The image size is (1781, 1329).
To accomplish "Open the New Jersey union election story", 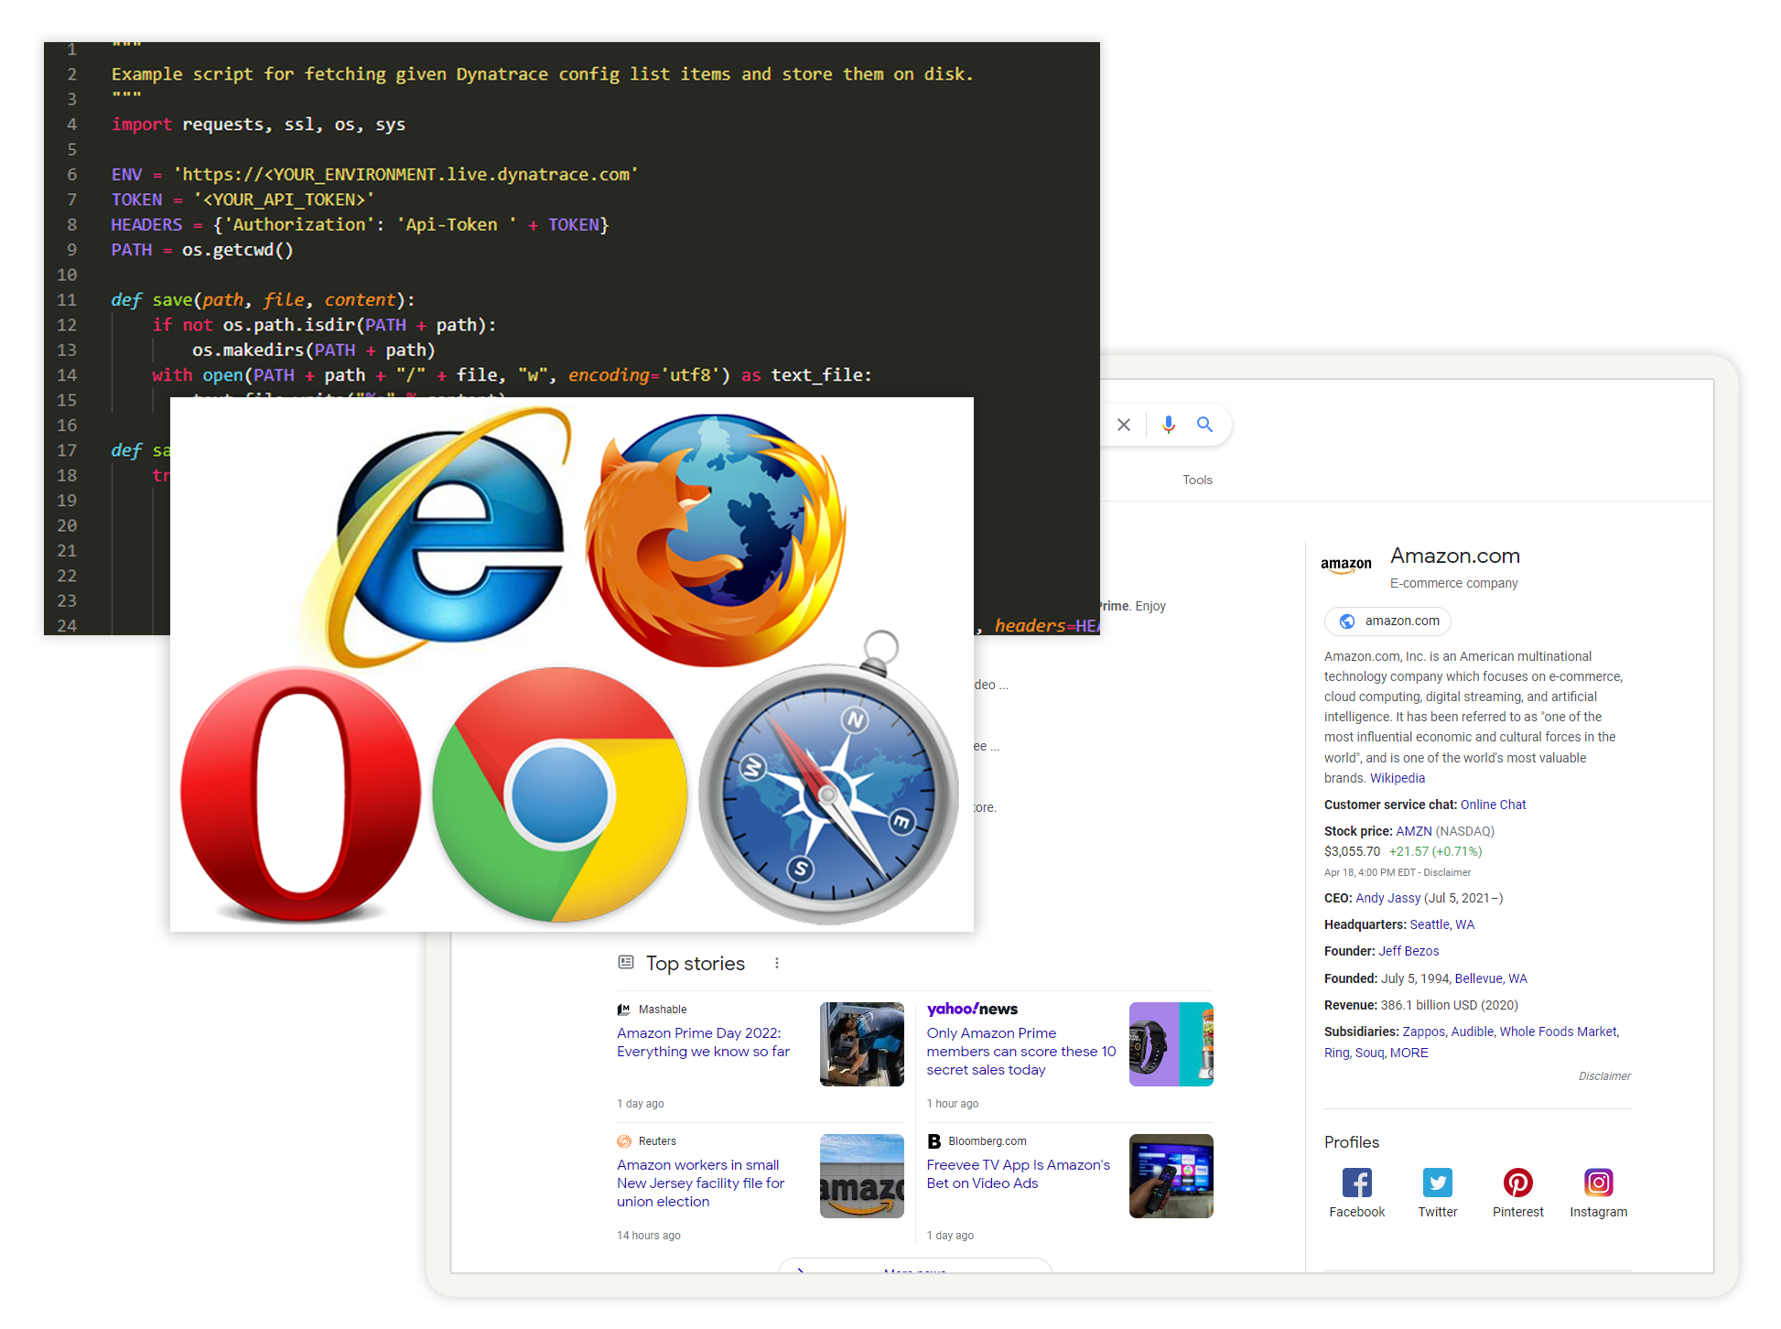I will tap(701, 1183).
